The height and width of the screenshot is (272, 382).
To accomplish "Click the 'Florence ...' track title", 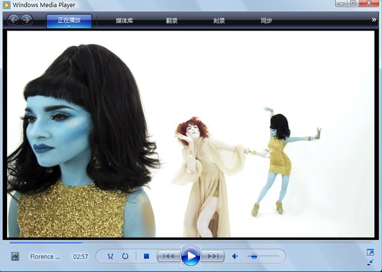I will click(45, 257).
